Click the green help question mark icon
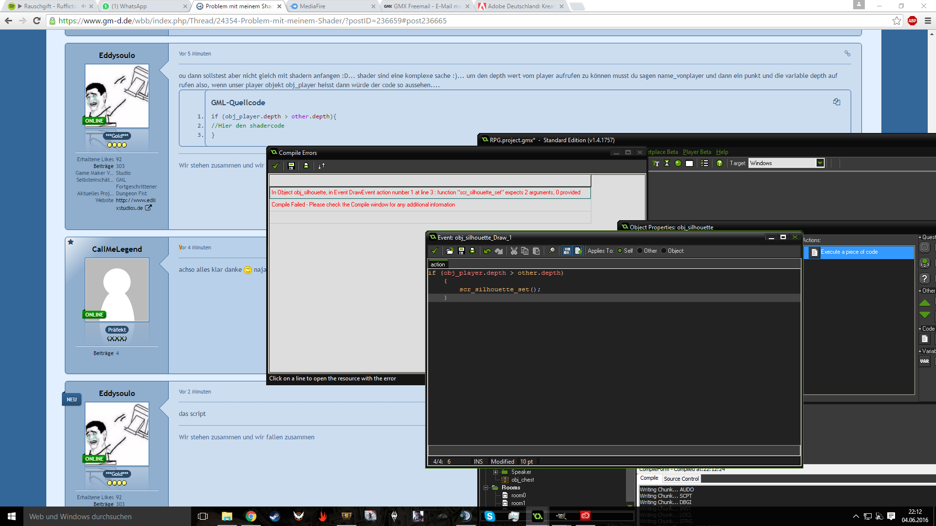Screen dimensions: 936x526 (x=720, y=163)
